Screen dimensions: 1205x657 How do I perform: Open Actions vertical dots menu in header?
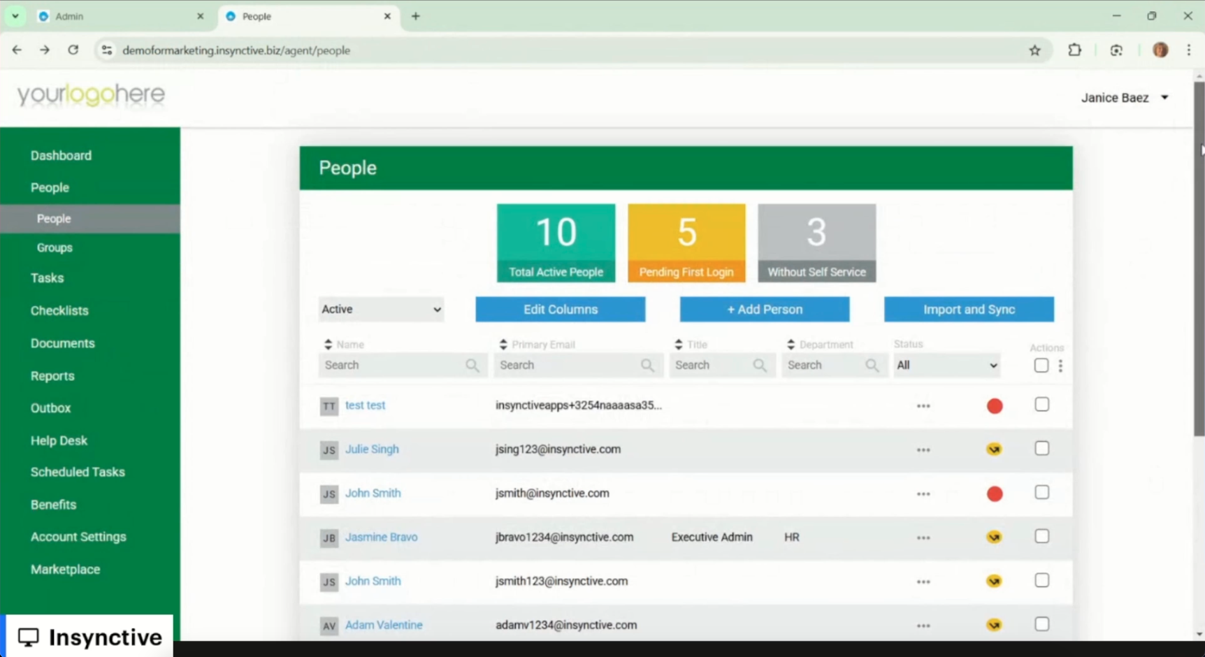point(1060,366)
